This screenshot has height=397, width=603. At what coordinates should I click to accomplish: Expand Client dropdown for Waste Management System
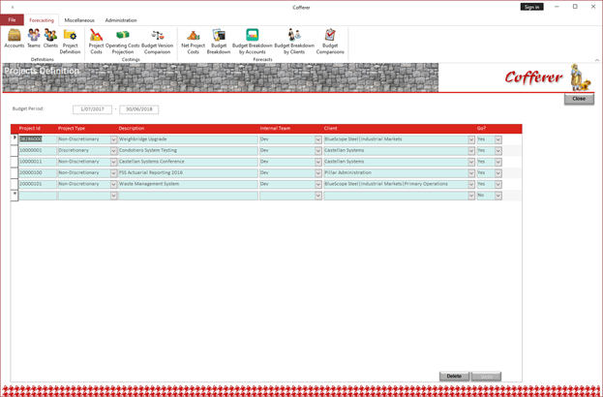pyautogui.click(x=471, y=184)
